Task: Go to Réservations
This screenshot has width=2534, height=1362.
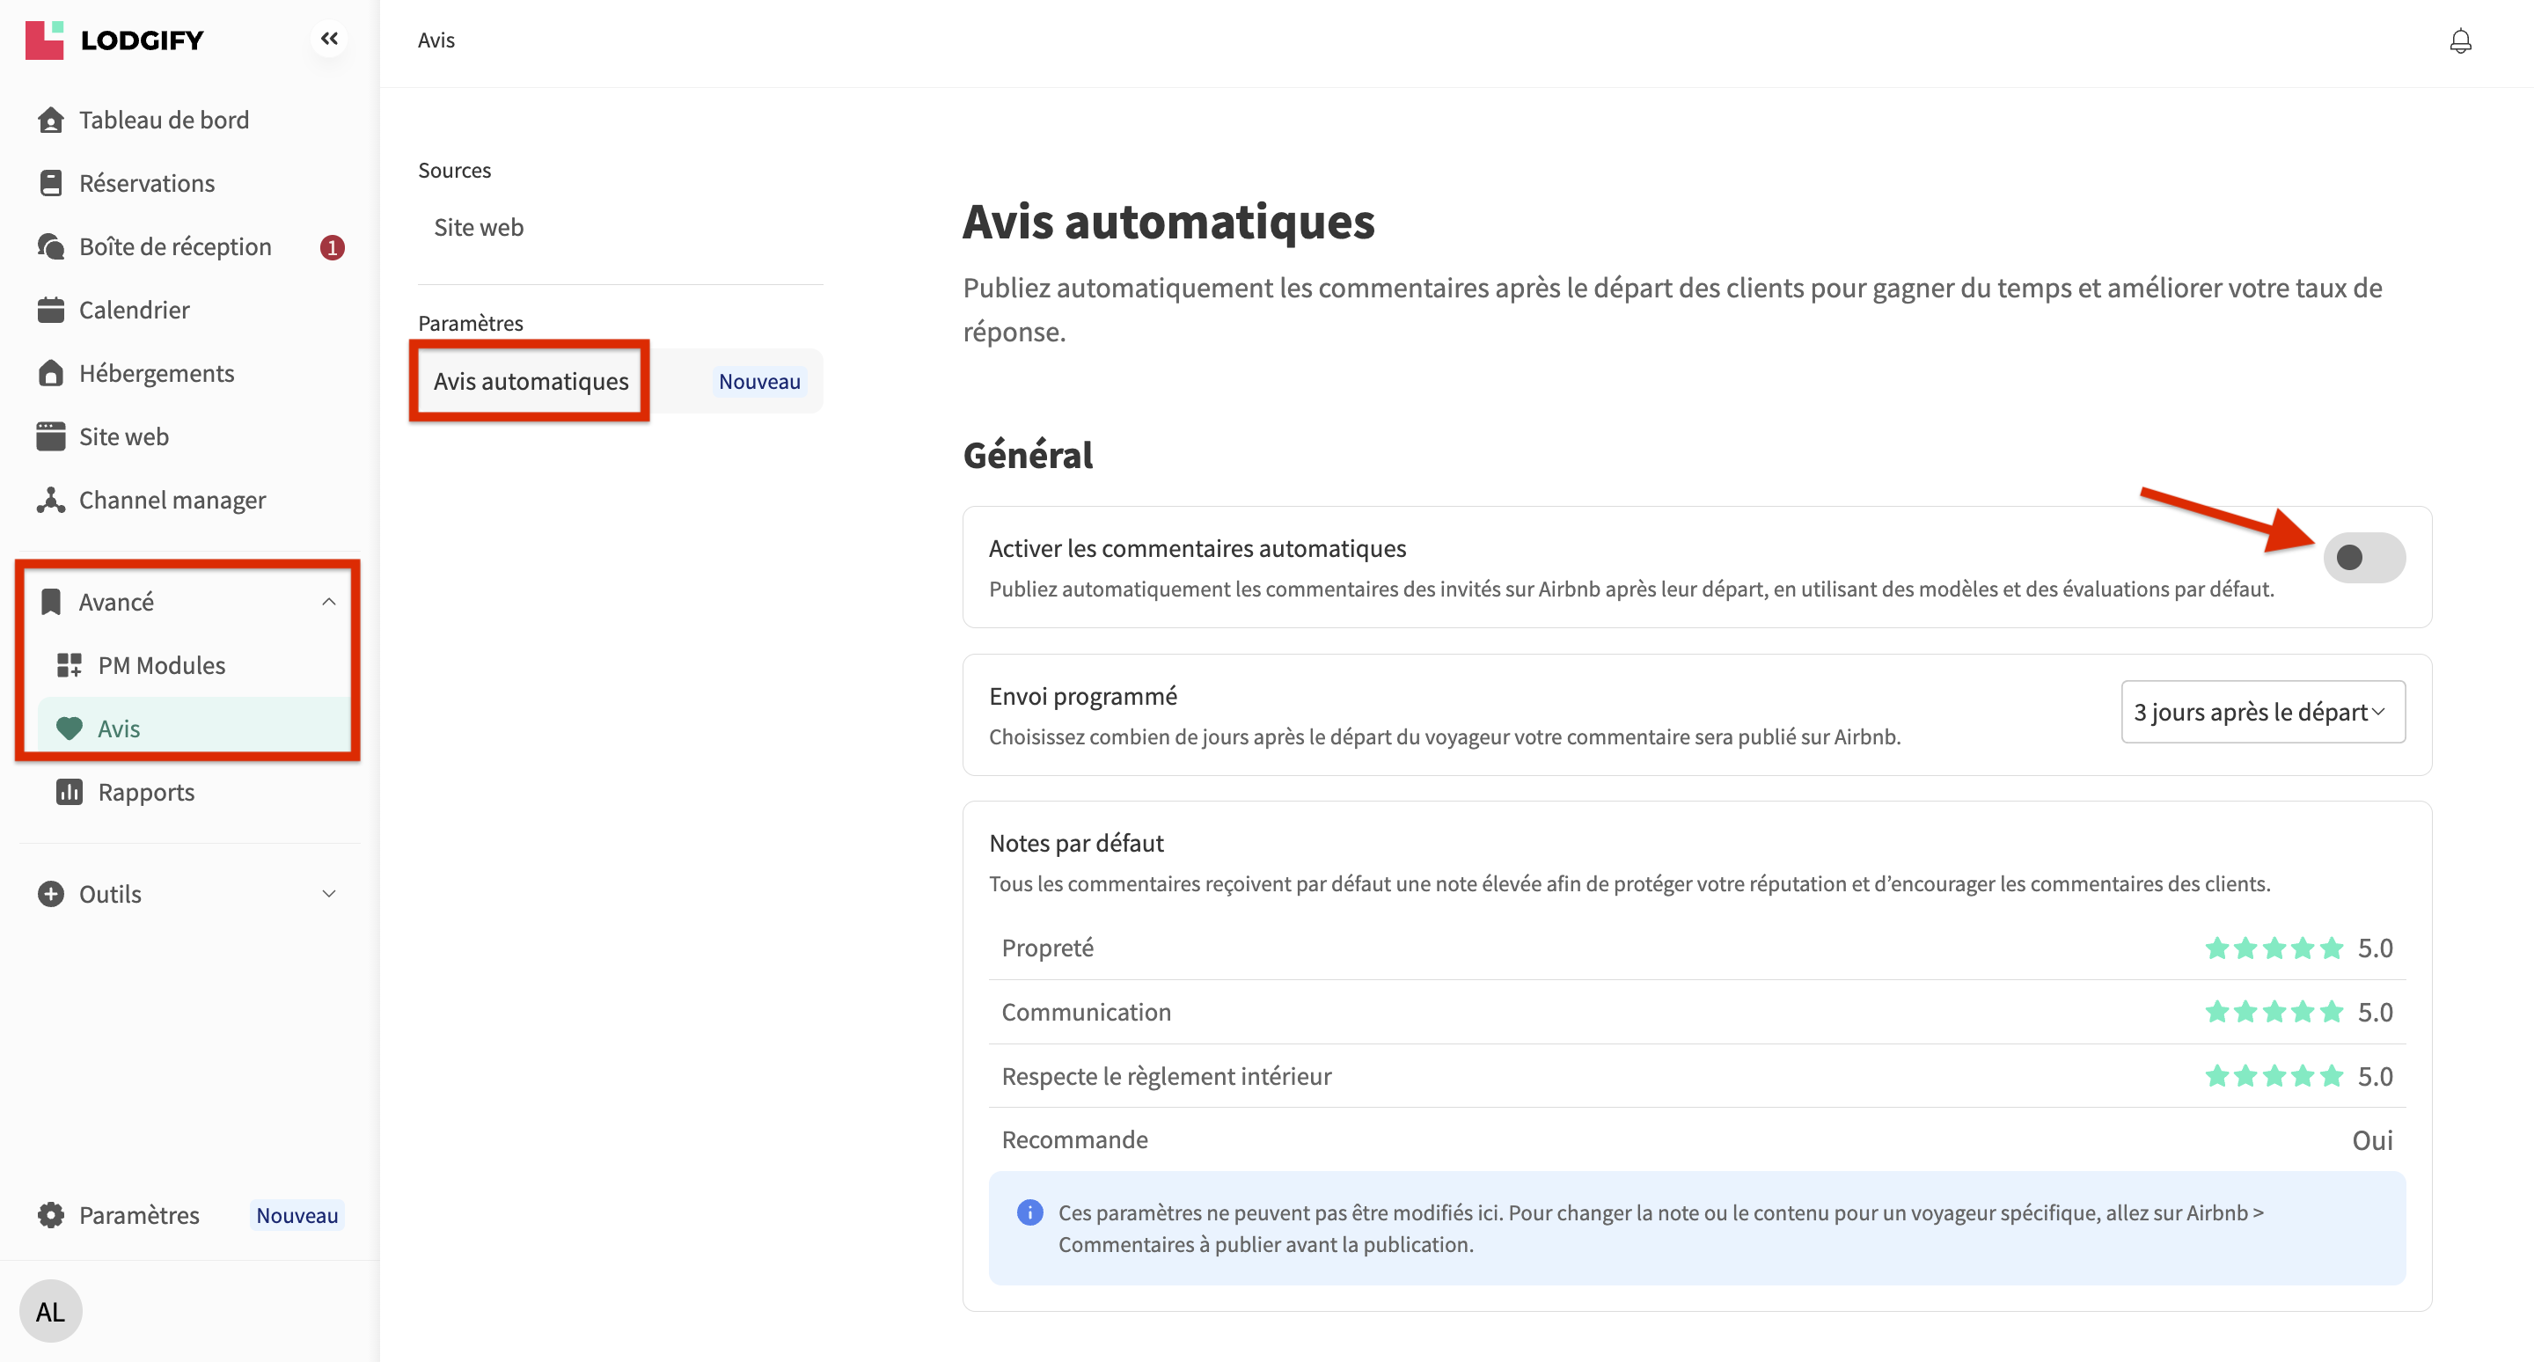Action: click(x=147, y=183)
